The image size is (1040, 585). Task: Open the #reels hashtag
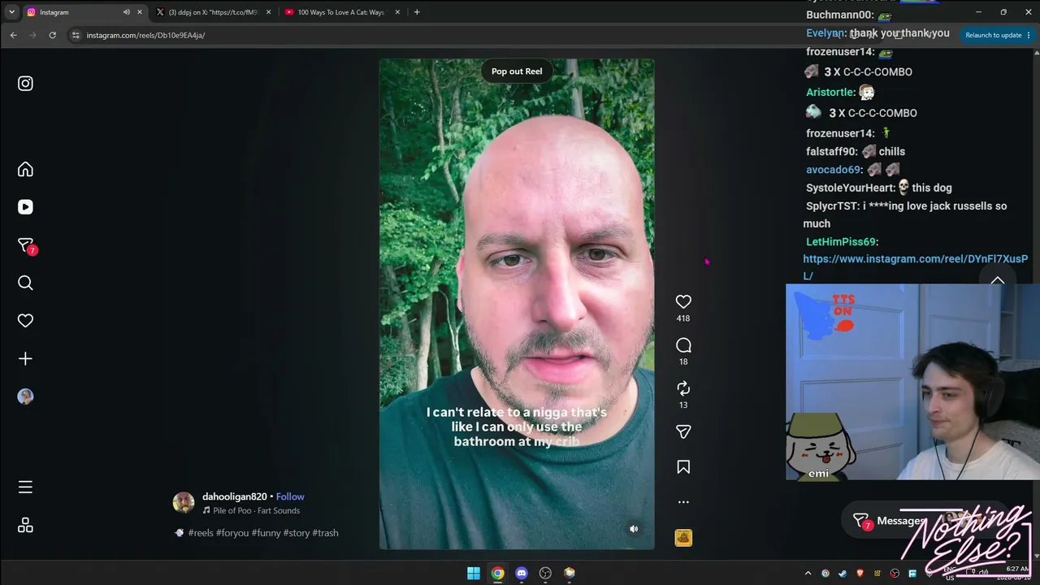click(201, 533)
